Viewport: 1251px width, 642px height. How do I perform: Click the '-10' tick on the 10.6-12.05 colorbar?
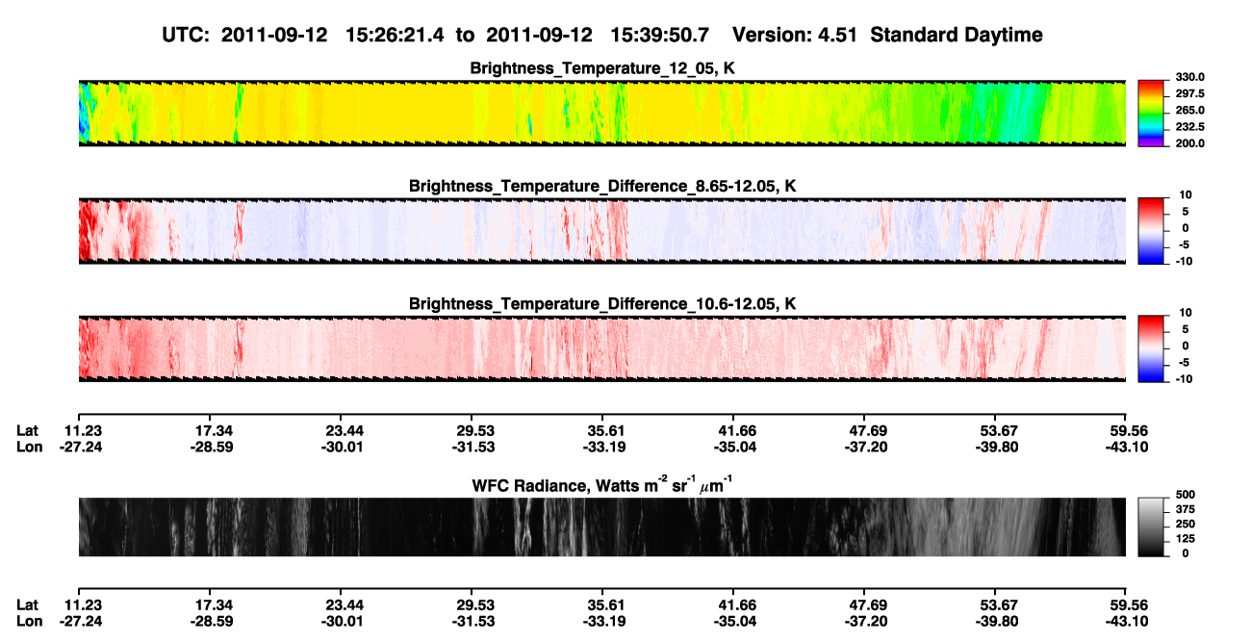(1184, 379)
